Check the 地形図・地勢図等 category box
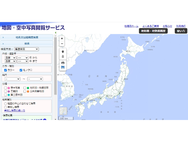The image size is (188, 141). [x=25, y=88]
